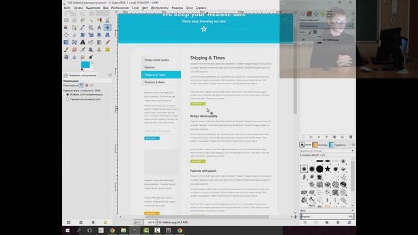This screenshot has width=418, height=235.
Task: Select the Airbrush tool
Action: point(83,50)
